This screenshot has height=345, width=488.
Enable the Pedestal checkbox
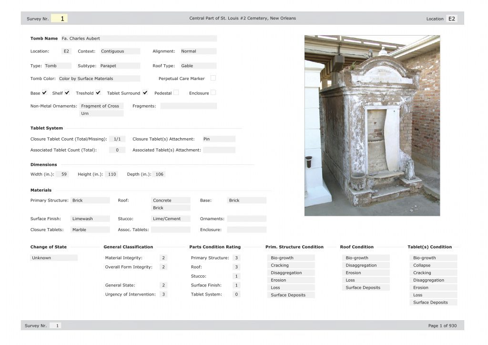[x=176, y=93]
